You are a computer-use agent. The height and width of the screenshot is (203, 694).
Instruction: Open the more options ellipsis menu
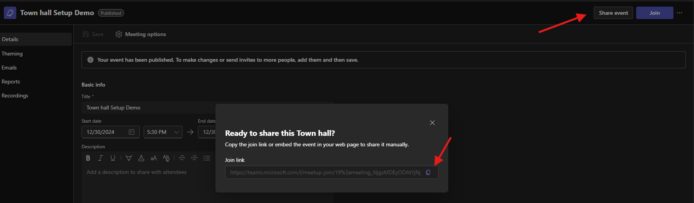click(x=680, y=13)
